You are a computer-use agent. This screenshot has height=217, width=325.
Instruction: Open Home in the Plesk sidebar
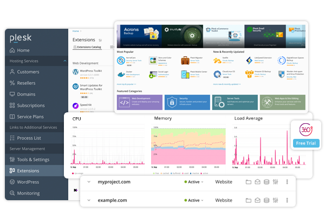[x=27, y=50]
